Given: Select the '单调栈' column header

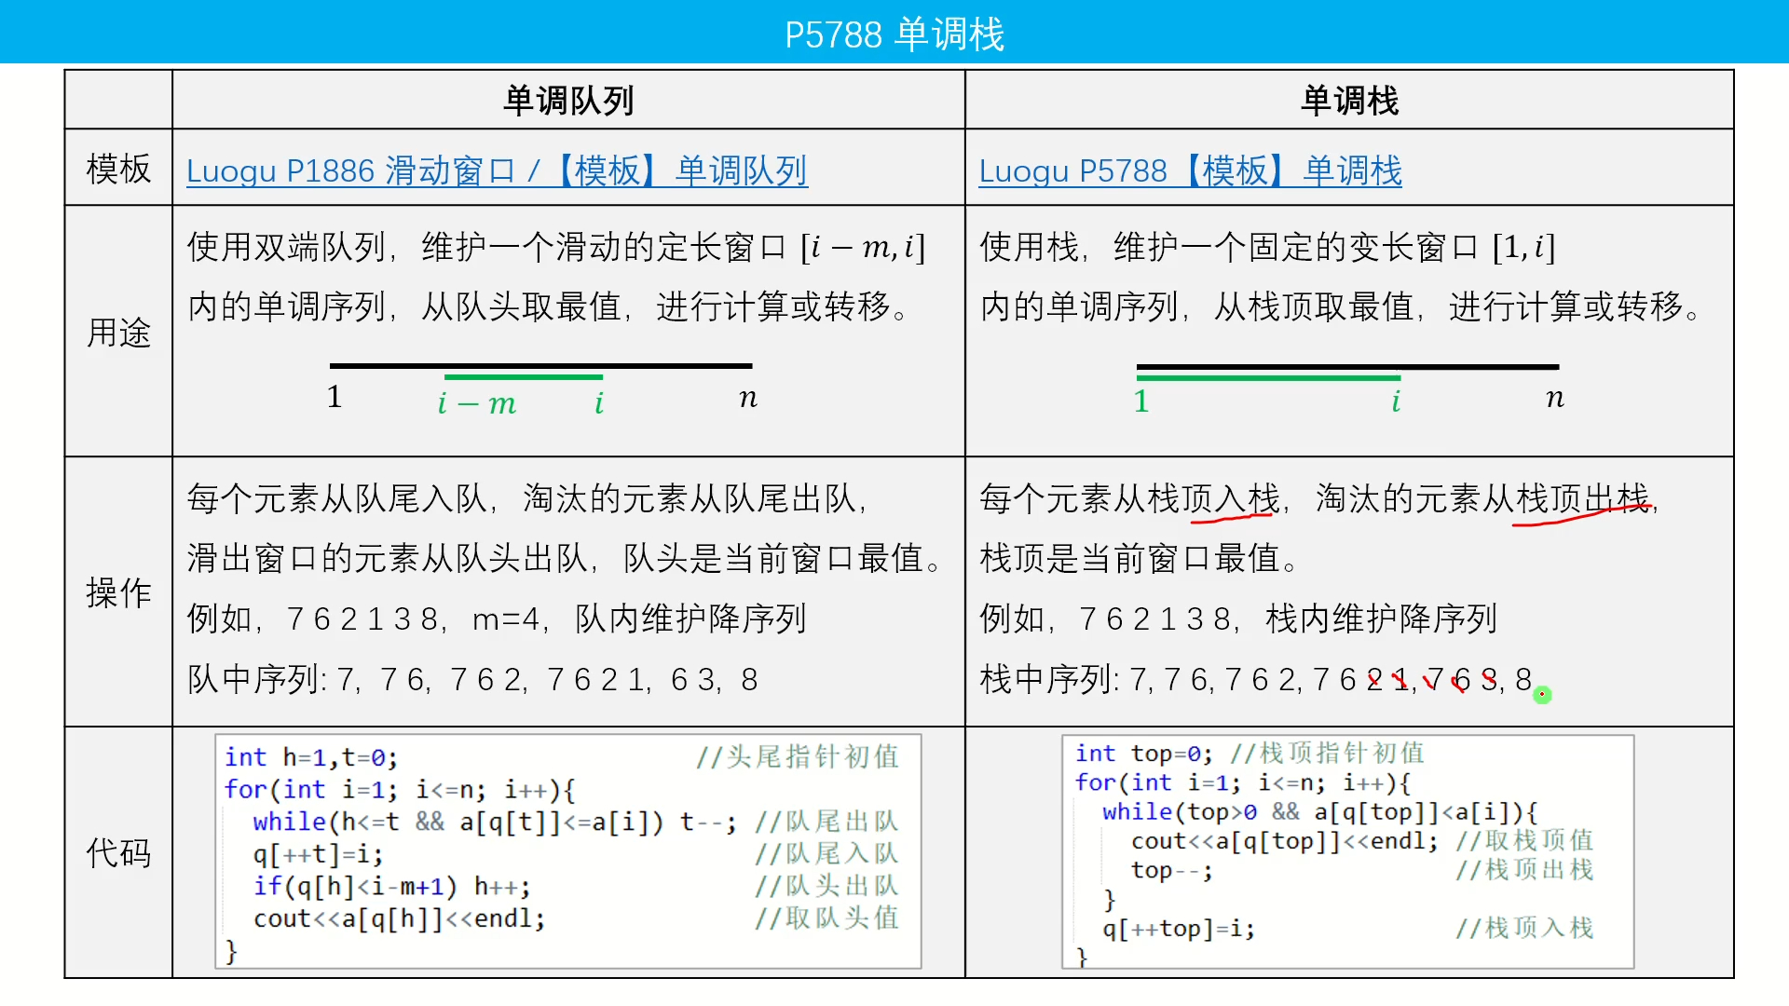Looking at the screenshot, I should point(1349,101).
